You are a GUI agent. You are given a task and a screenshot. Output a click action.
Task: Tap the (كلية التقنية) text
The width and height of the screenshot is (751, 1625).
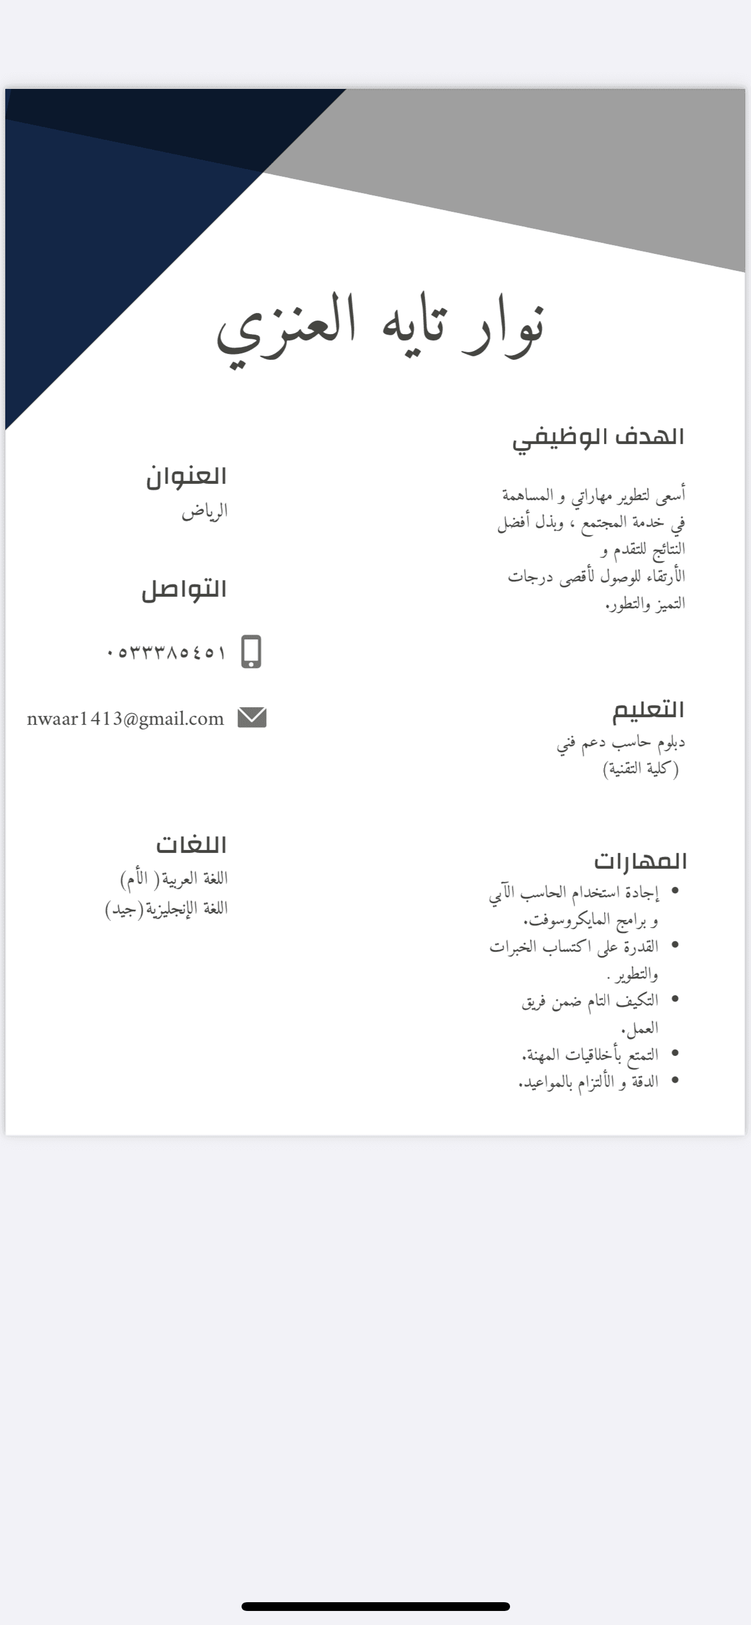(640, 769)
